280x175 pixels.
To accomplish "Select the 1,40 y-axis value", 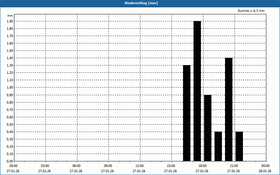I will (x=10, y=58).
